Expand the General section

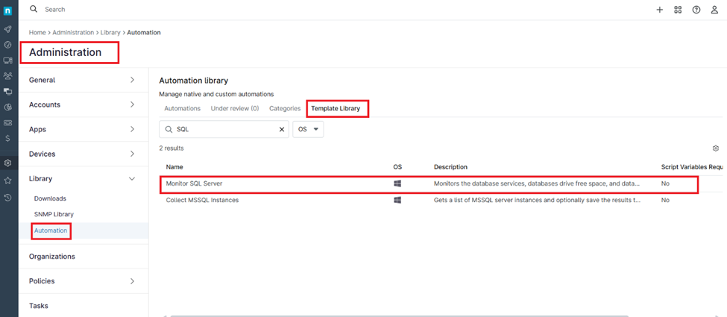84,80
